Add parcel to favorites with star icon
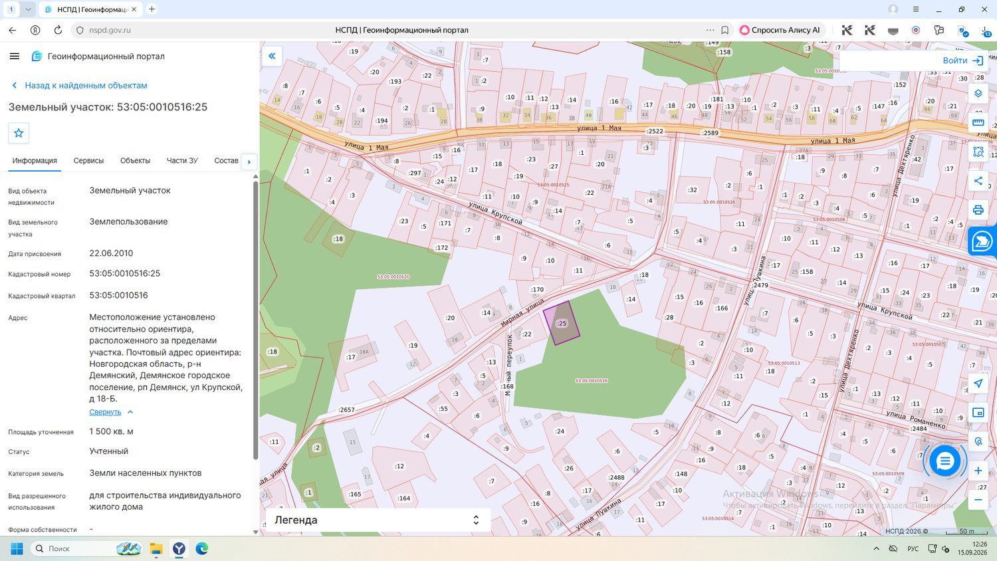The height and width of the screenshot is (561, 997). pyautogui.click(x=19, y=133)
